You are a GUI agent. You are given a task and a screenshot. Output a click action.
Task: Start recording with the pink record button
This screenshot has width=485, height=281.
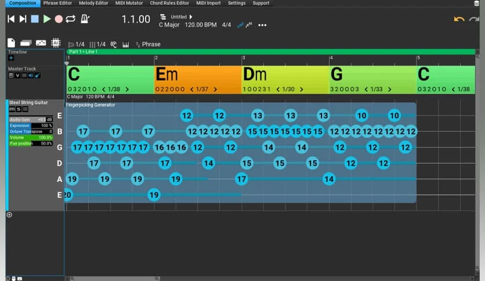click(59, 19)
